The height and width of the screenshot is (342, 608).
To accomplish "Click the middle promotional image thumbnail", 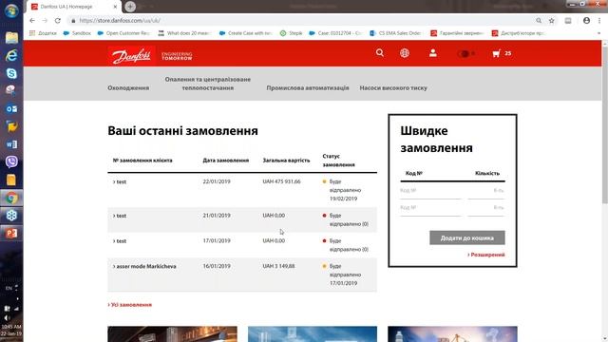I will pyautogui.click(x=313, y=333).
